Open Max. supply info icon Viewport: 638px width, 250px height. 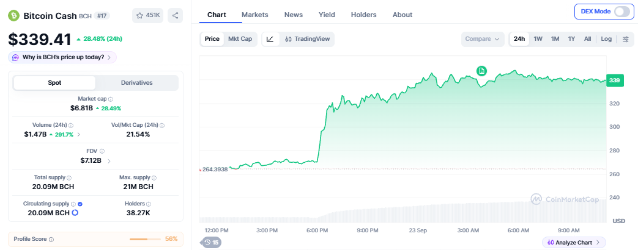pos(154,178)
